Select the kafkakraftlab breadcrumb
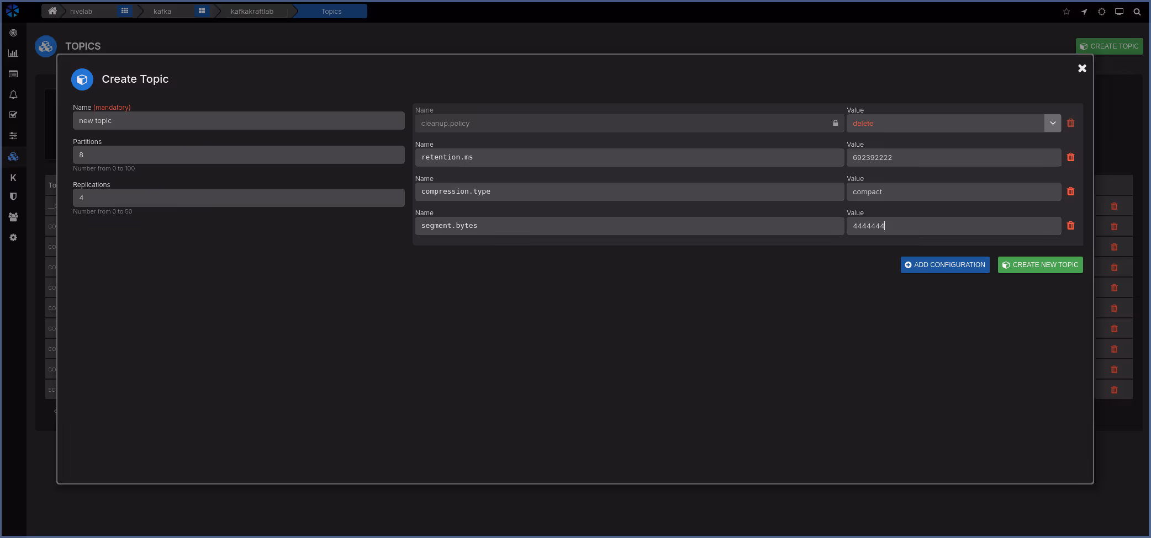 pos(252,12)
